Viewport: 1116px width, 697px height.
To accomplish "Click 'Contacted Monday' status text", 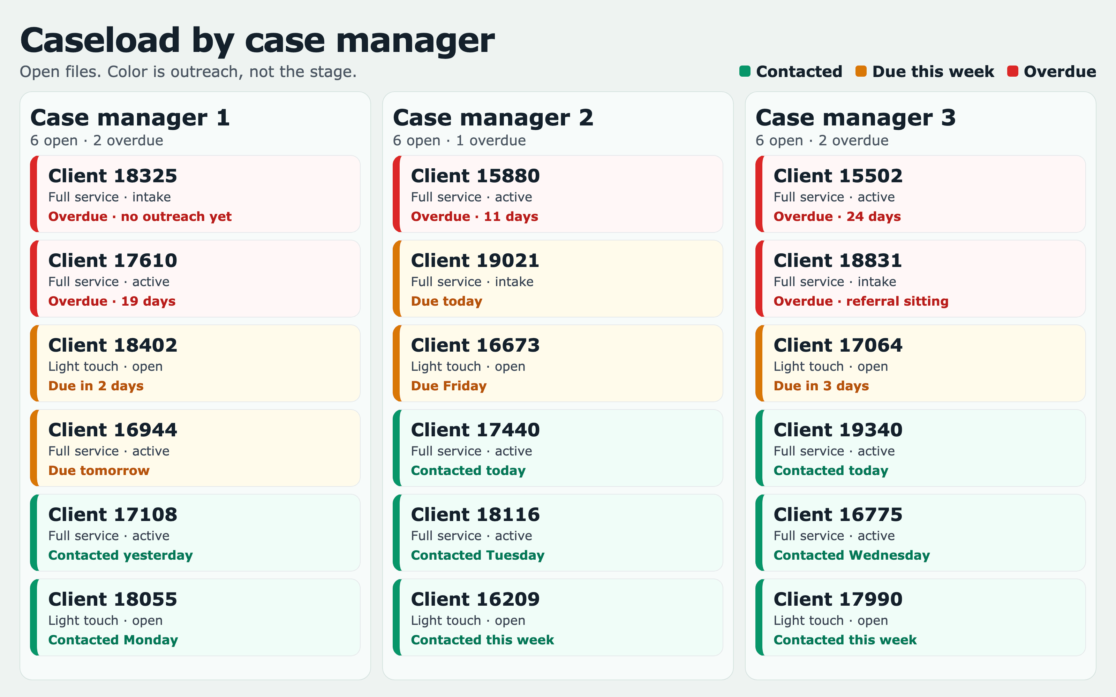I will coord(113,640).
